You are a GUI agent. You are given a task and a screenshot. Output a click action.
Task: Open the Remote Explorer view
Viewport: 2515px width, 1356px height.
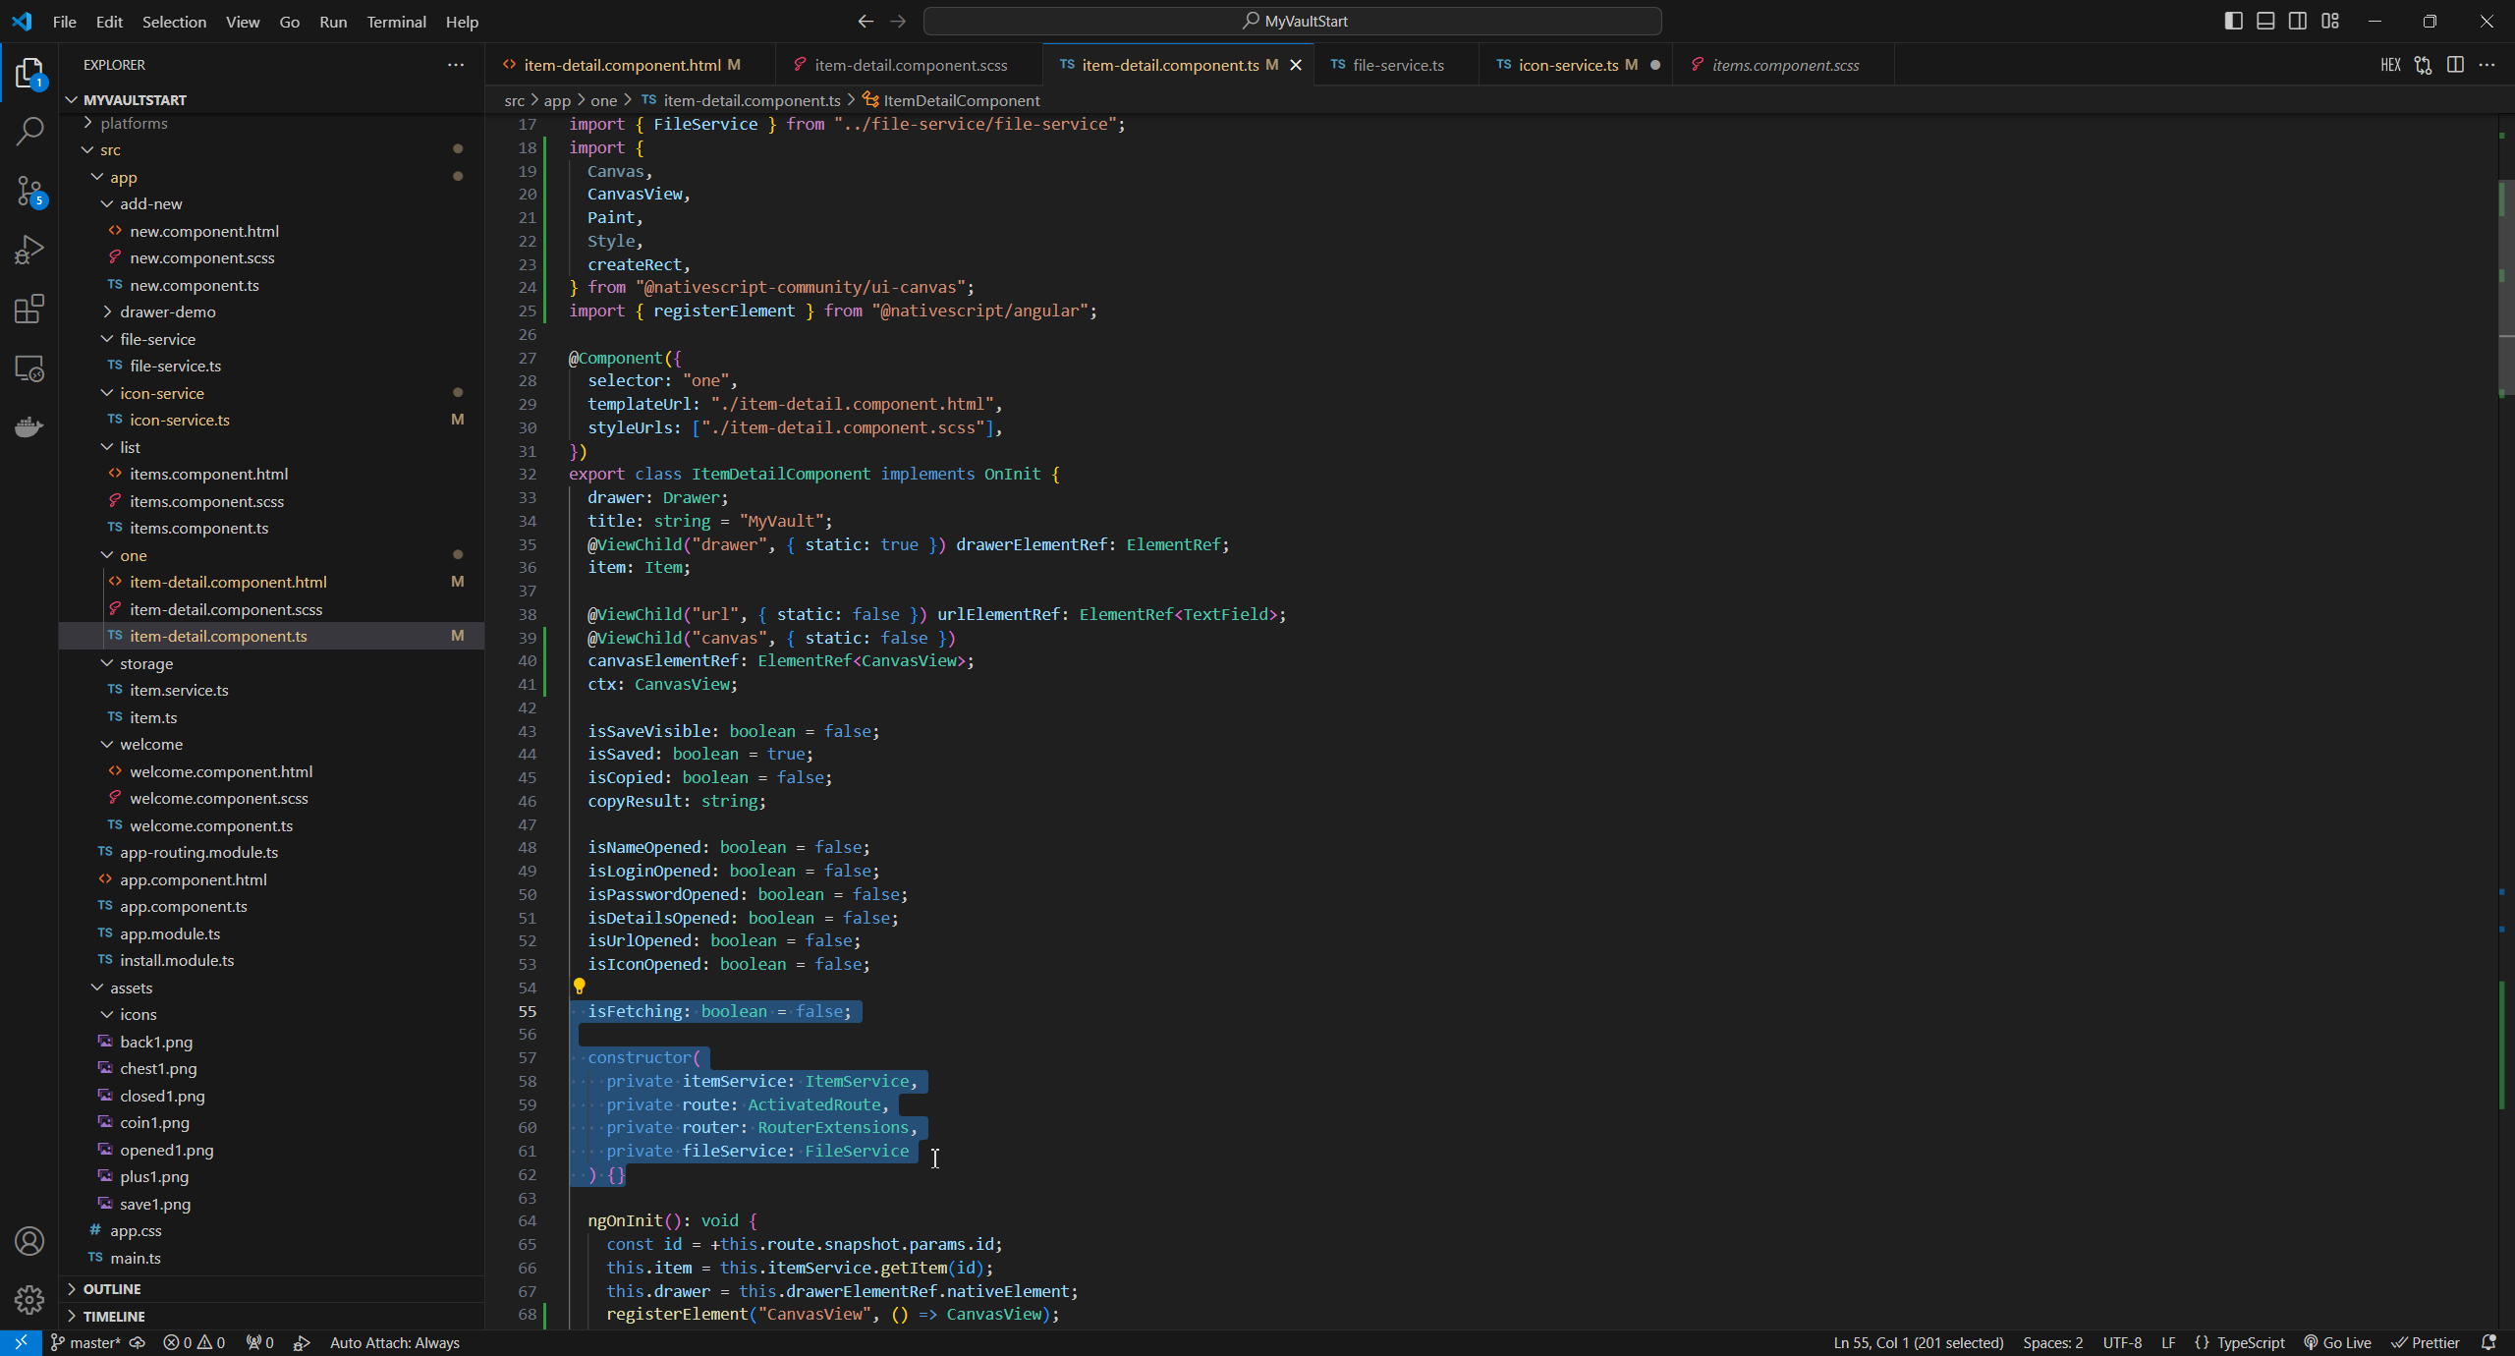(29, 367)
